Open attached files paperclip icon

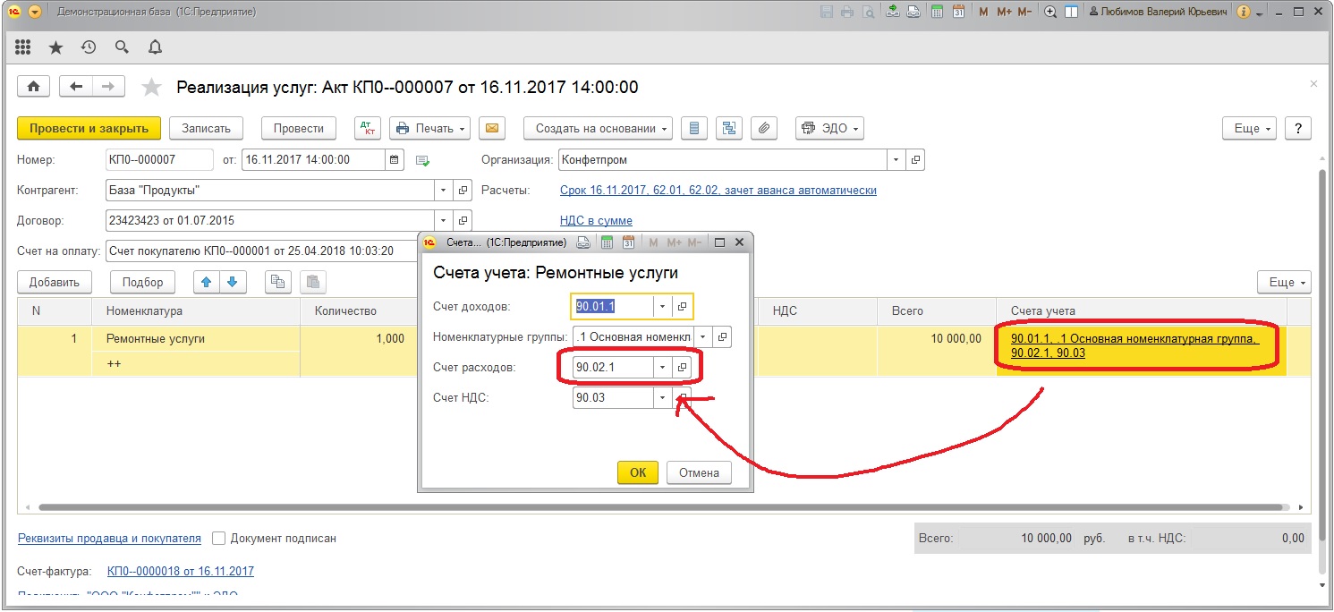coord(763,128)
